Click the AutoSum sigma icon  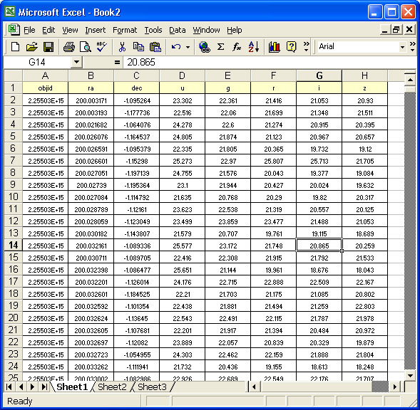[x=221, y=47]
